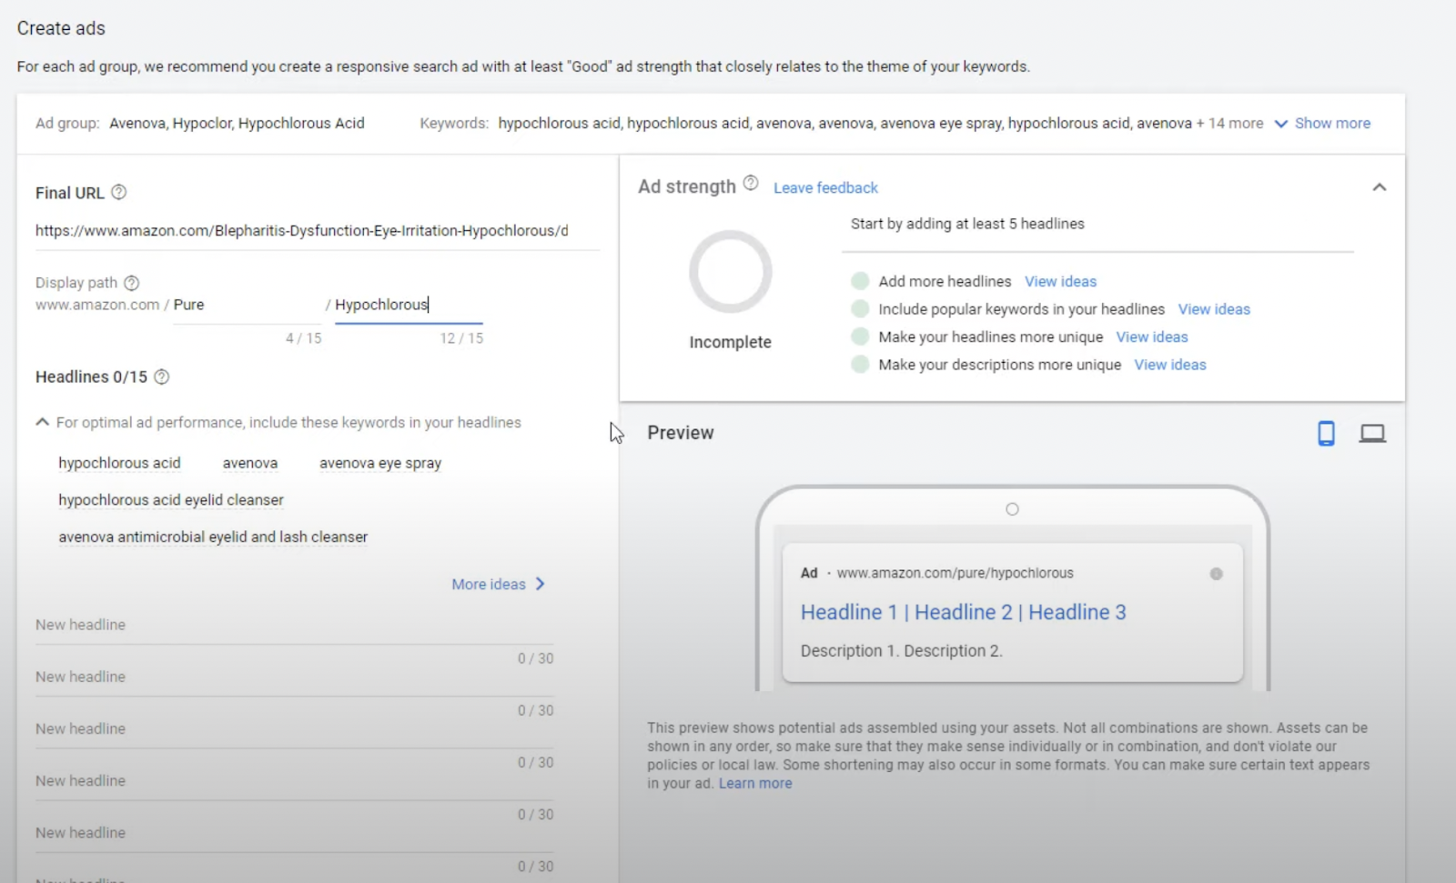The height and width of the screenshot is (883, 1456).
Task: Click the Ad strength help icon
Action: [x=751, y=183]
